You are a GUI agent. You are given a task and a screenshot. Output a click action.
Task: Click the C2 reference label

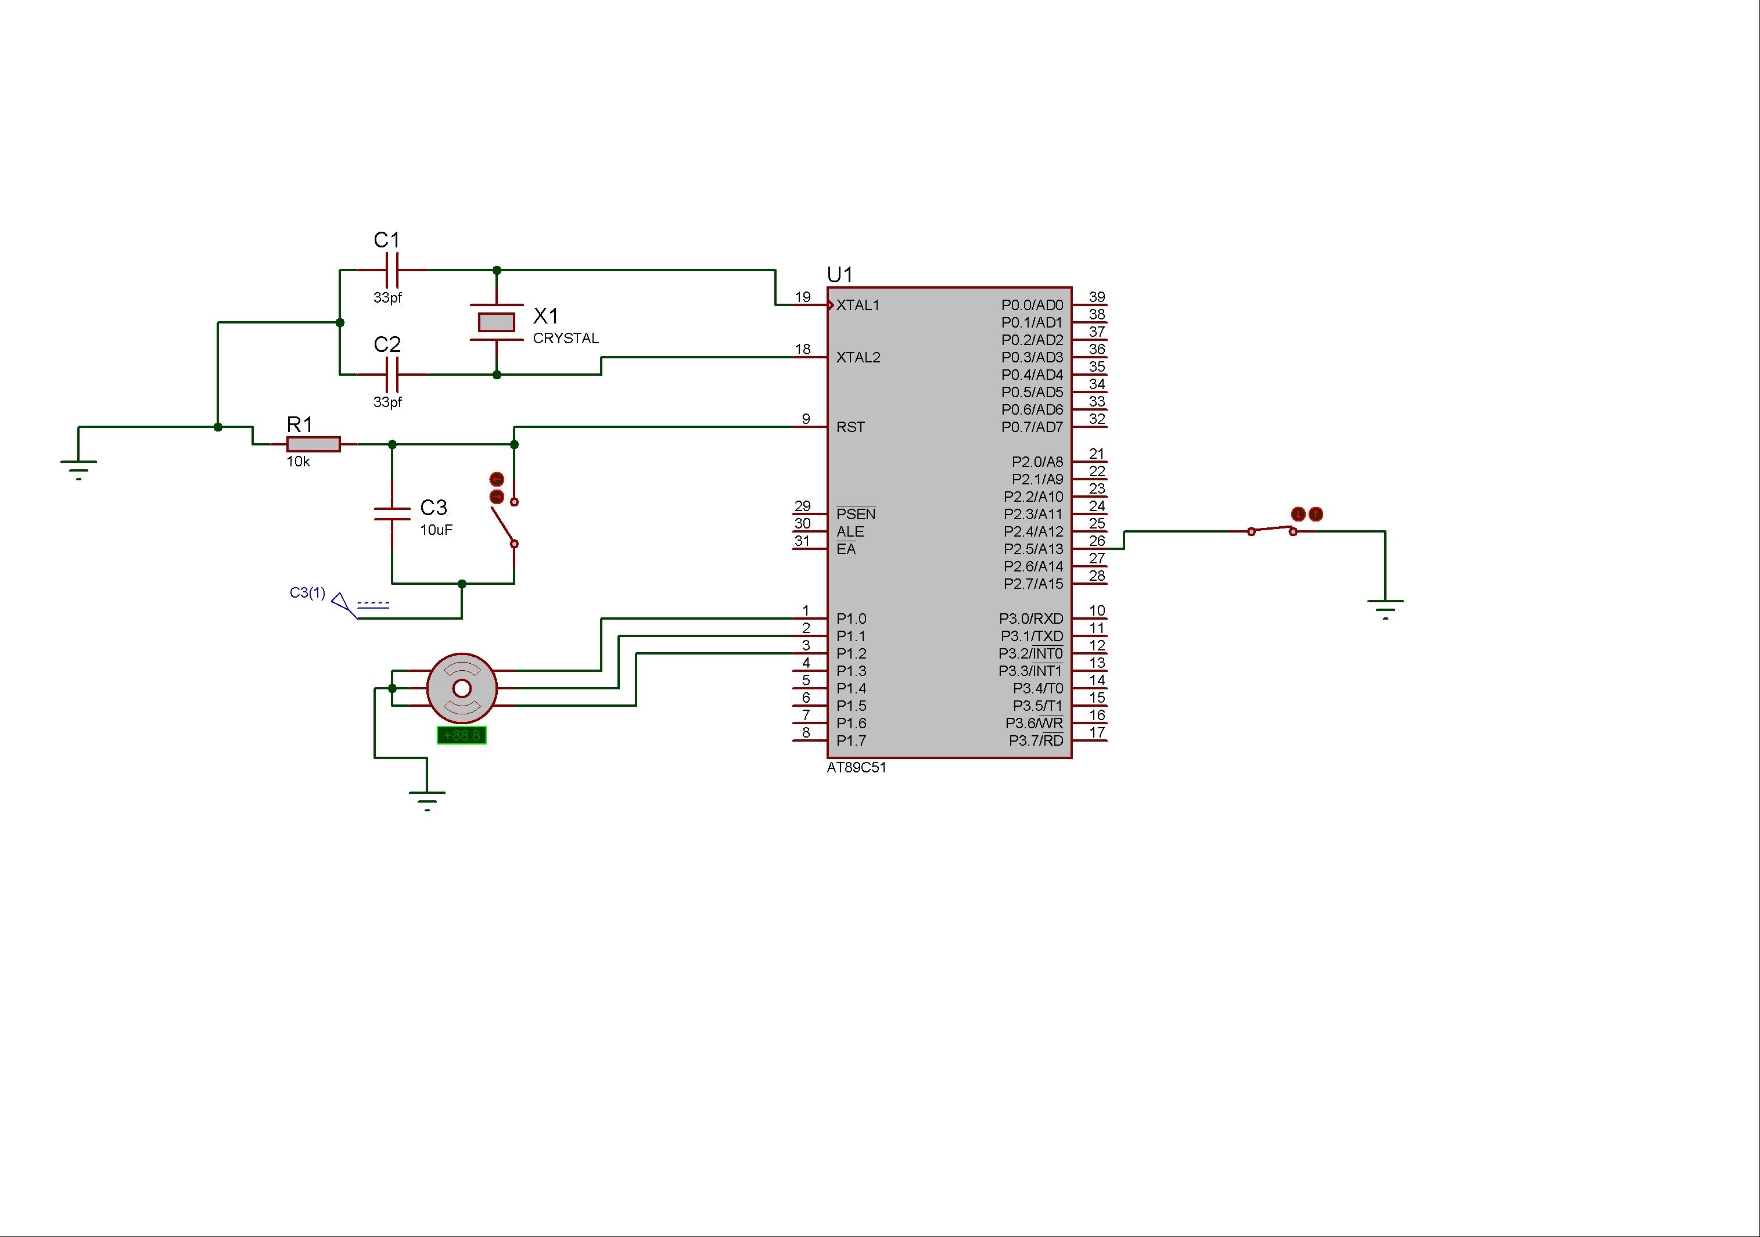click(387, 344)
